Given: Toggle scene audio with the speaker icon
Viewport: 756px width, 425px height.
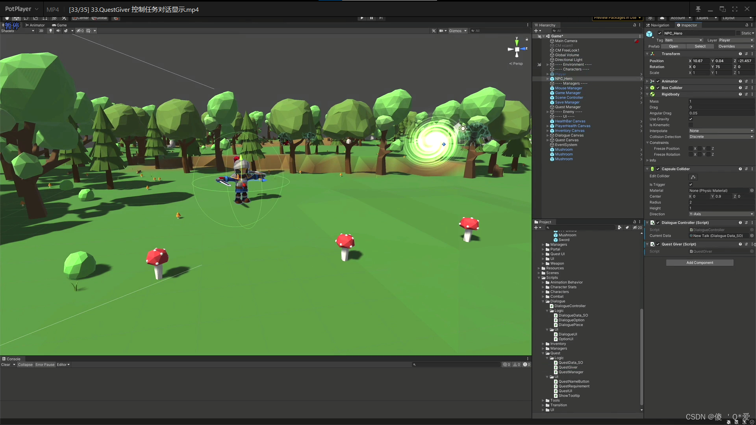Looking at the screenshot, I should [x=58, y=31].
